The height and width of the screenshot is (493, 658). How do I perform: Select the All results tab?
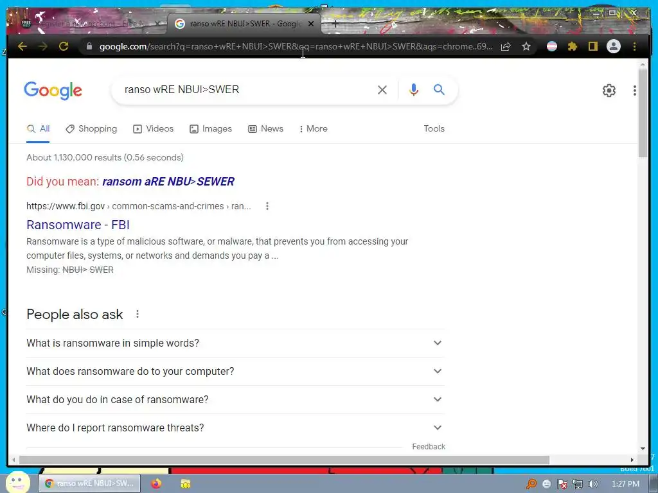[x=38, y=128]
